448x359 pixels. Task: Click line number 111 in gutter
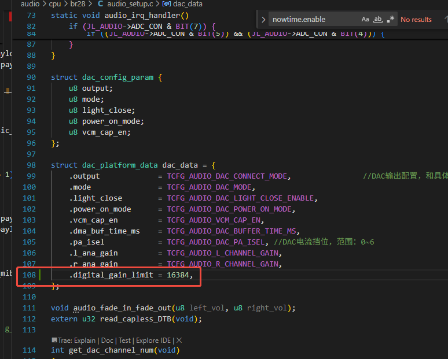click(29, 308)
